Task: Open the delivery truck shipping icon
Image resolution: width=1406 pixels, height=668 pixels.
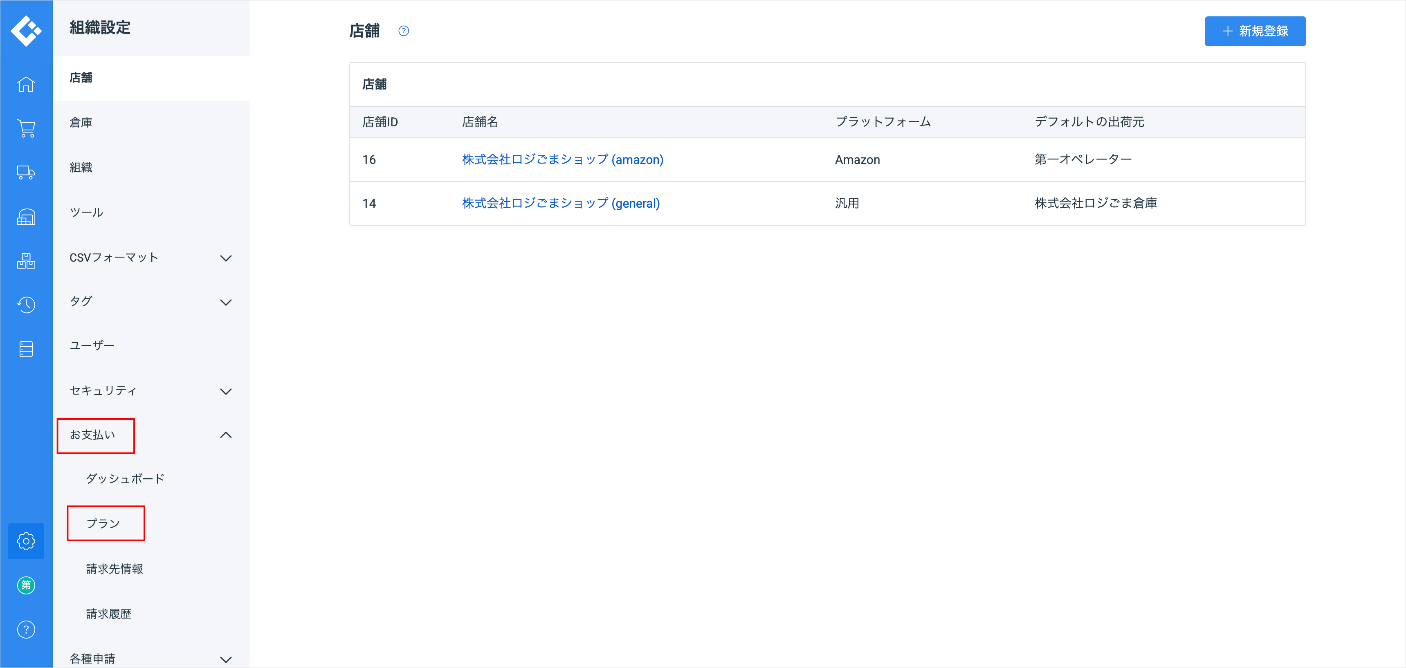Action: tap(26, 173)
